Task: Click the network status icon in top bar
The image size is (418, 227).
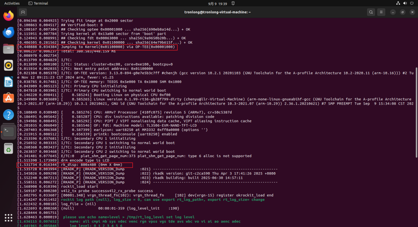Action: click(398, 3)
